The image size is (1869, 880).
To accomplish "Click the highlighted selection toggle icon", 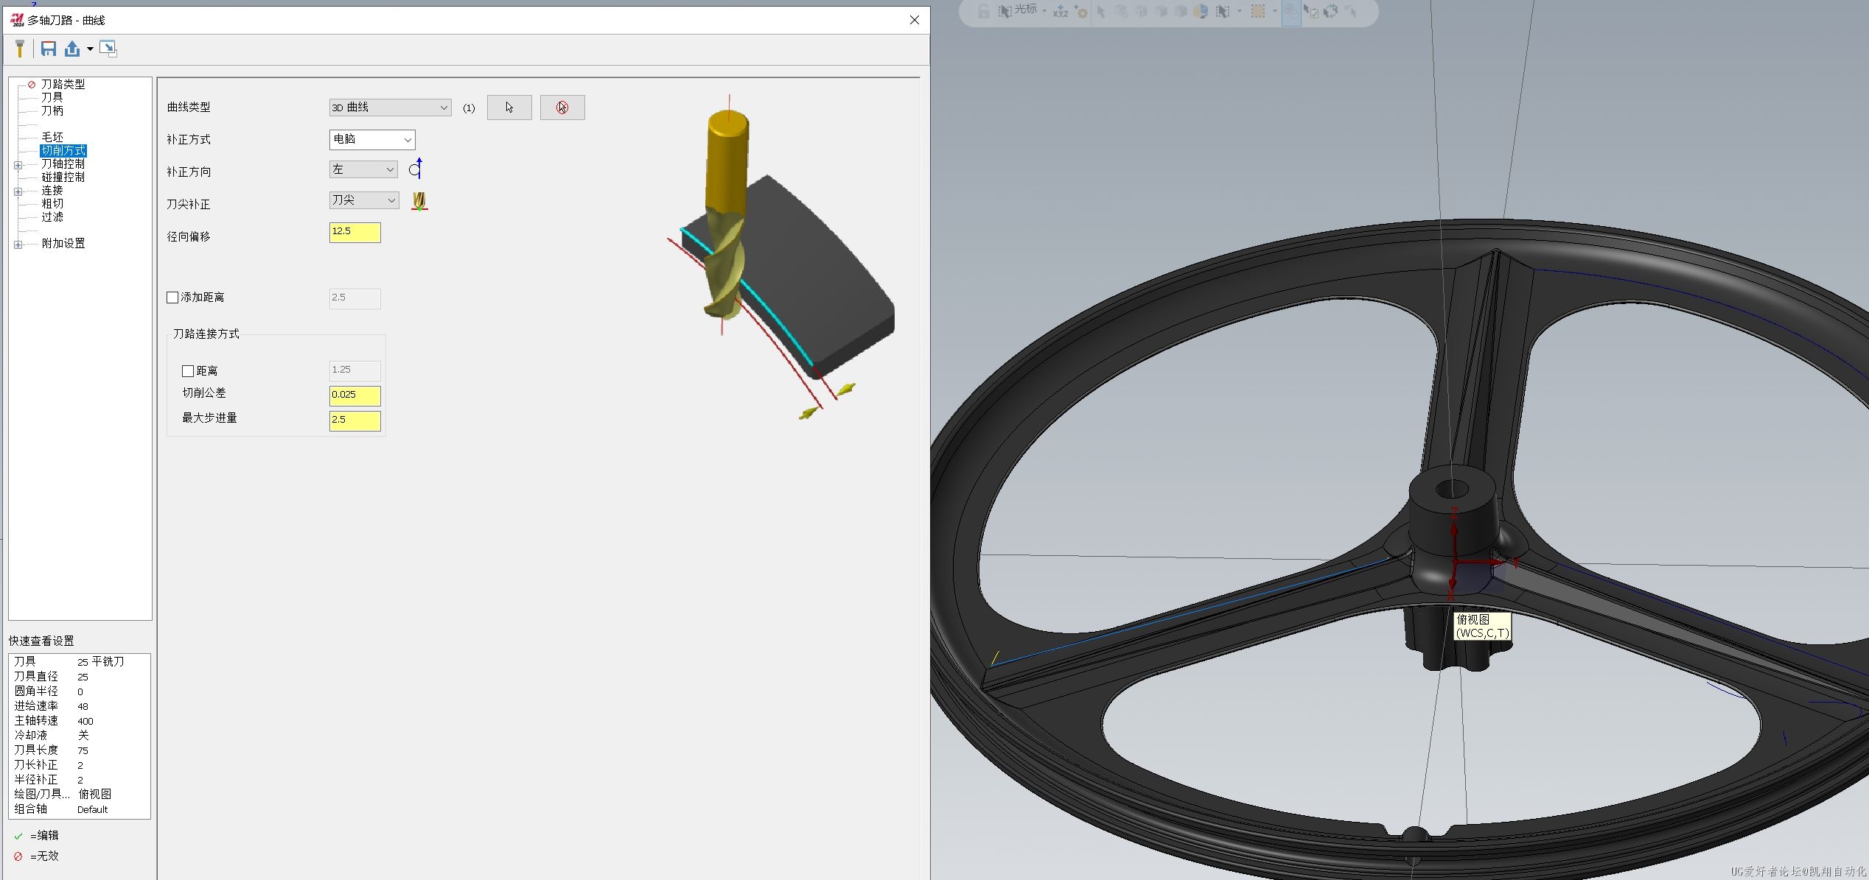I will [1291, 11].
